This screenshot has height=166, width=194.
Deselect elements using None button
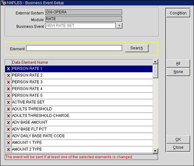[178, 72]
